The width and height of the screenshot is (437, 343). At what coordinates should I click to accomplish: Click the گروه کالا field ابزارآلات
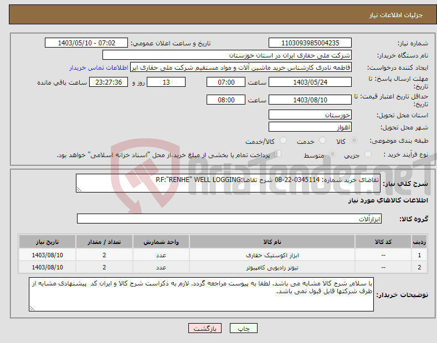point(229,219)
